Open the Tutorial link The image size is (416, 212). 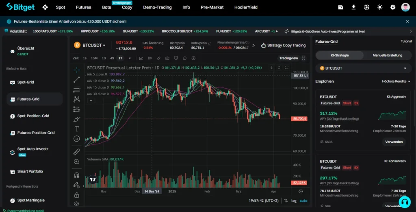(x=406, y=41)
